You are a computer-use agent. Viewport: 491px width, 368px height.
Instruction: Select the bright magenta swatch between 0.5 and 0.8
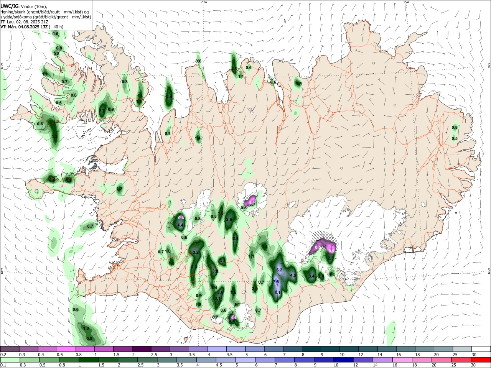pos(66,349)
